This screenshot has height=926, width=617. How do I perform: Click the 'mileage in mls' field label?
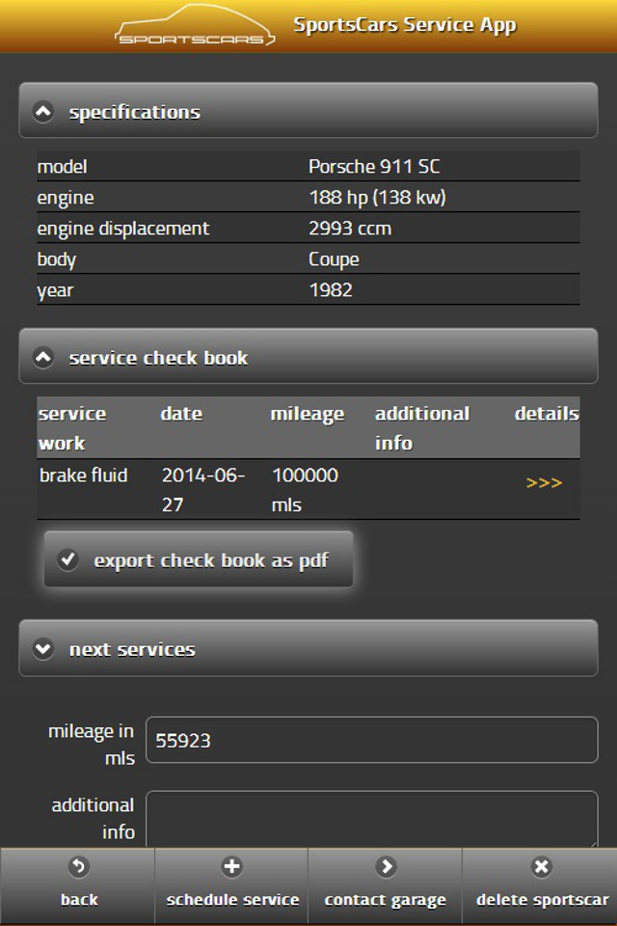91,745
